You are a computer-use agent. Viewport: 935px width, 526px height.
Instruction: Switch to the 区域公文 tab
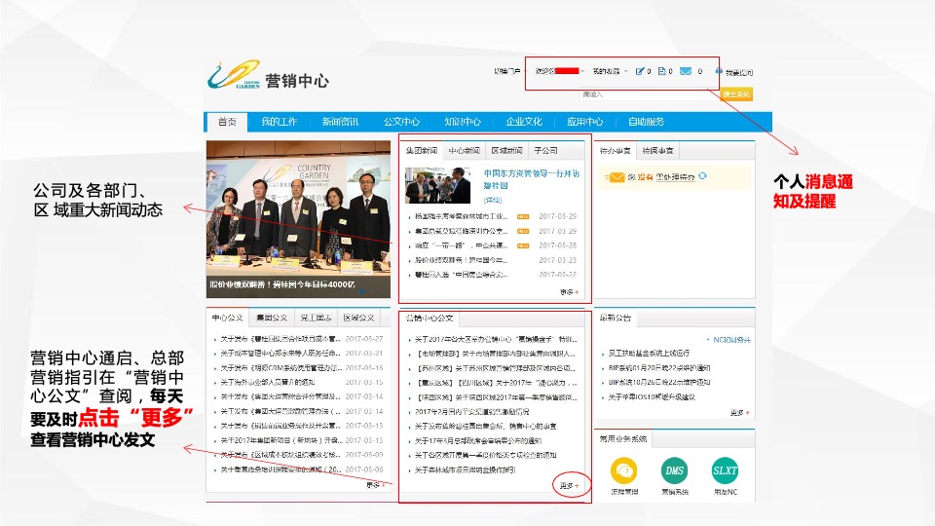click(359, 318)
